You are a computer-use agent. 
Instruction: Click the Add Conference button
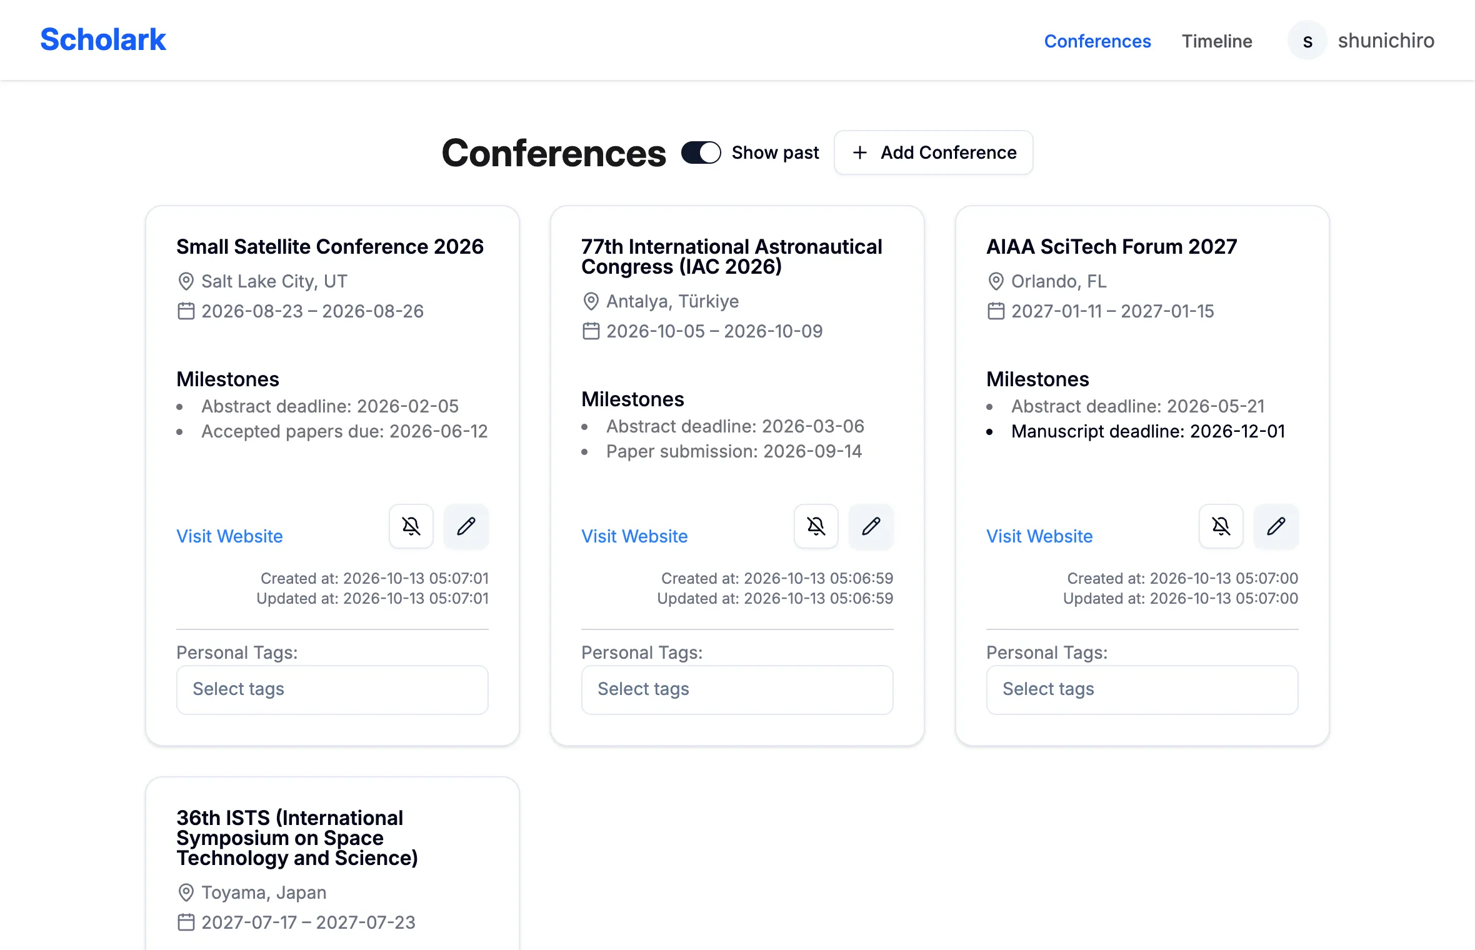click(x=934, y=152)
